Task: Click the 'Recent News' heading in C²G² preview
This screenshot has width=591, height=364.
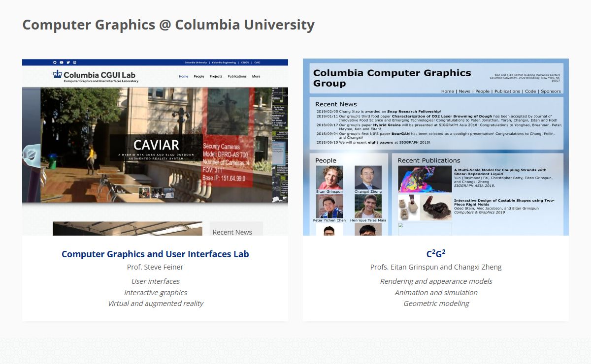Action: tap(336, 104)
